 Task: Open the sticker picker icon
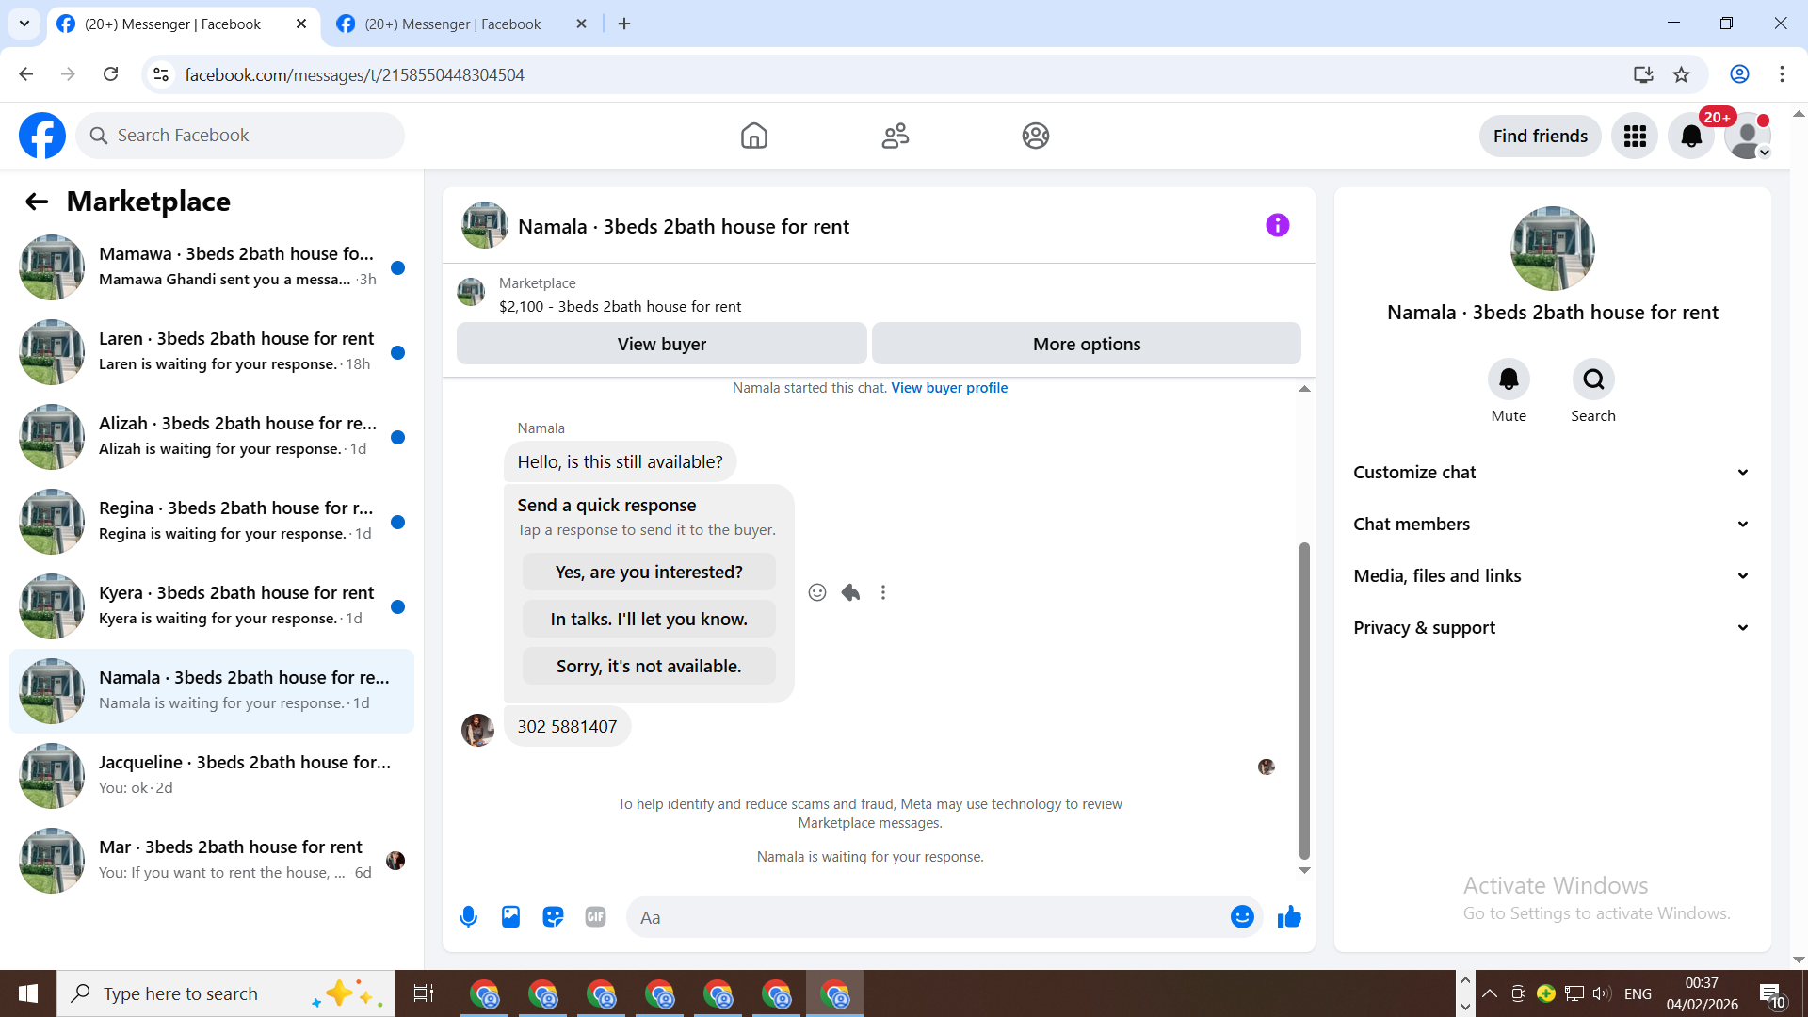(553, 916)
